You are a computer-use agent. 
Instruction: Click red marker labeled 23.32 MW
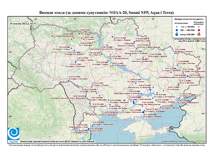point(112,37)
